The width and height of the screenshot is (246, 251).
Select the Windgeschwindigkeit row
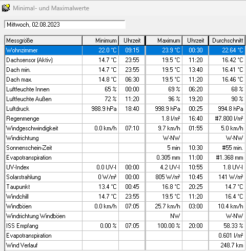(x=125, y=128)
